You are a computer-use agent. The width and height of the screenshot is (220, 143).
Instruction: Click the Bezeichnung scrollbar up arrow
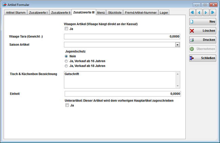178,74
